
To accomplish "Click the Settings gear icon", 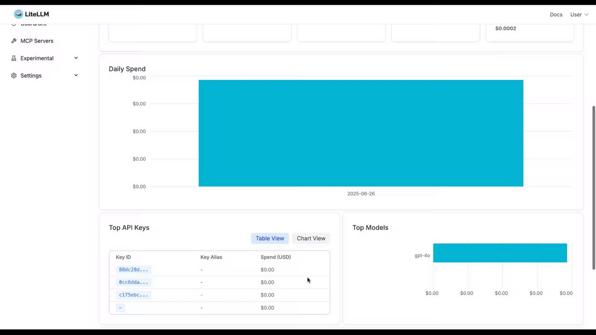I will [14, 75].
